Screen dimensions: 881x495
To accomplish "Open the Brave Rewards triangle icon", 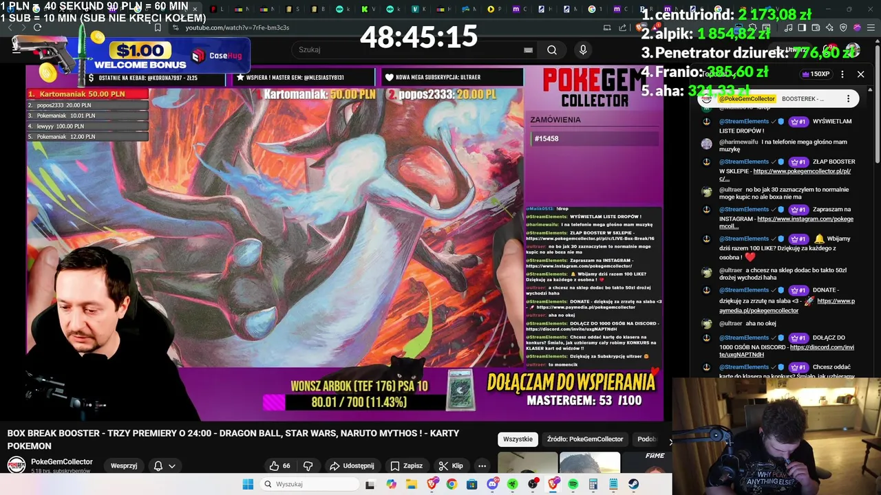I will [656, 27].
